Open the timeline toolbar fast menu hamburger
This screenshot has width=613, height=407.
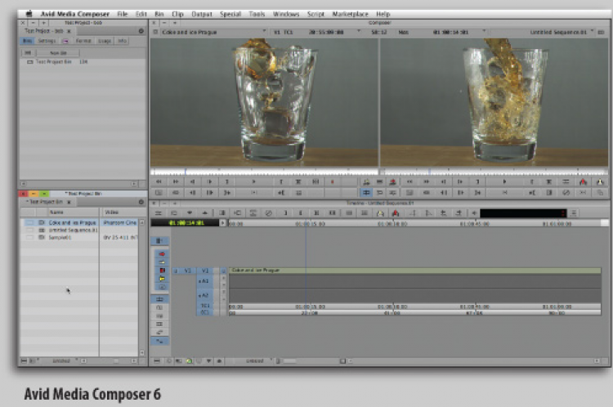(158, 213)
